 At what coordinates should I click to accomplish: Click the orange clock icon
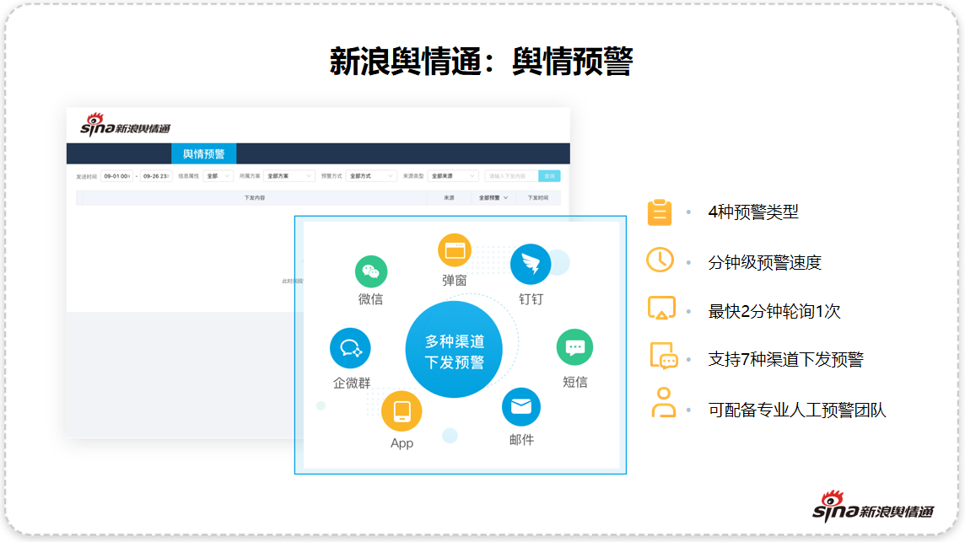point(660,260)
